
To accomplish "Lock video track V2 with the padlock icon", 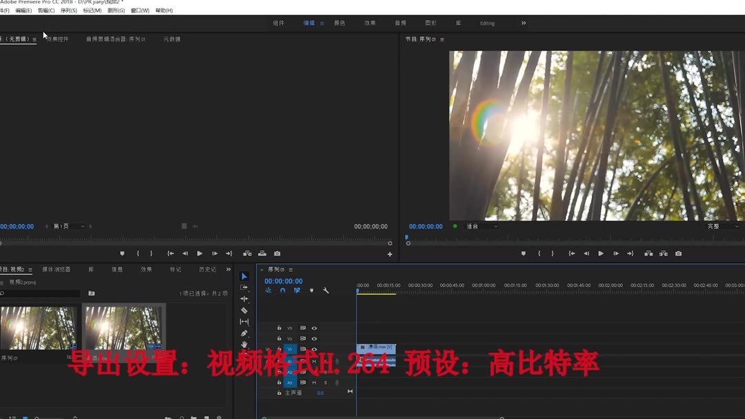I will [279, 338].
